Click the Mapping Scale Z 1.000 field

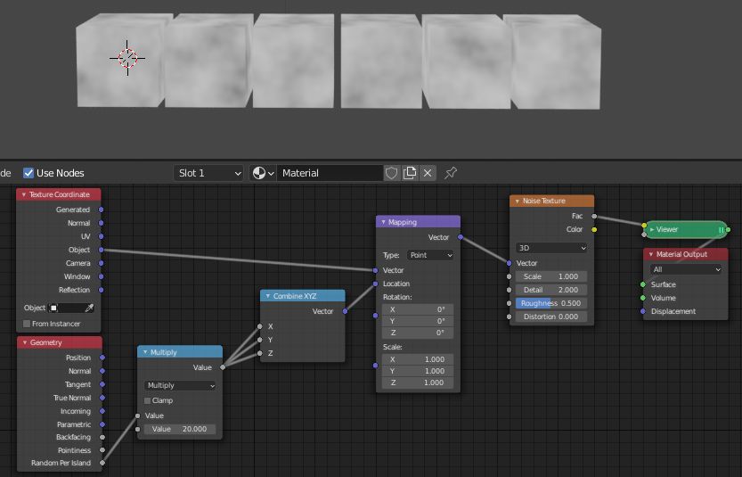pyautogui.click(x=418, y=382)
